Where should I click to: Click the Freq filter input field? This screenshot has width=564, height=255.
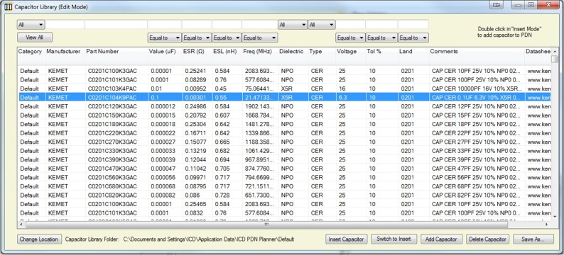point(260,24)
